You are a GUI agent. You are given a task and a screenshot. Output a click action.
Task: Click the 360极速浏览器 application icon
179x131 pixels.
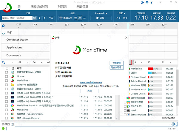[x=128, y=98]
